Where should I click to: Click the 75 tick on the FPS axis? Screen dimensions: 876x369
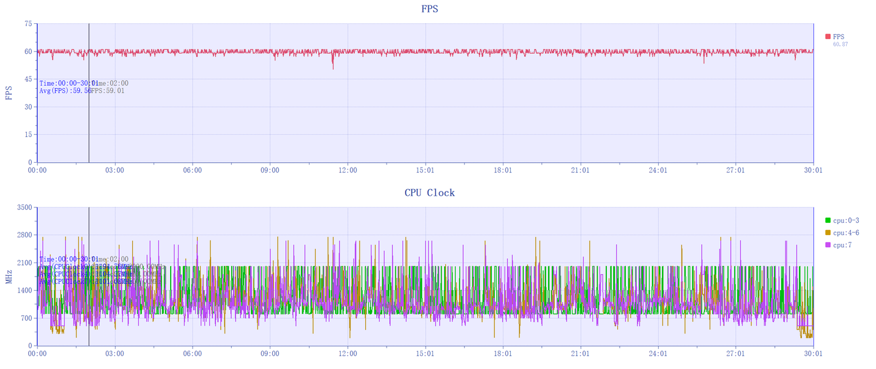coord(28,24)
